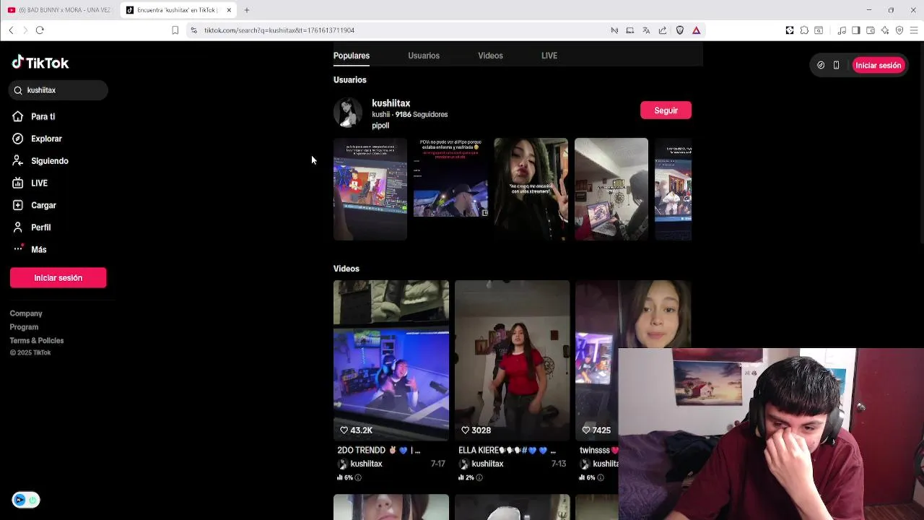
Task: Open the kushiitax username link
Action: pos(391,103)
